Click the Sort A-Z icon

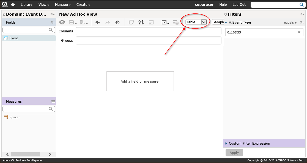(x=141, y=23)
